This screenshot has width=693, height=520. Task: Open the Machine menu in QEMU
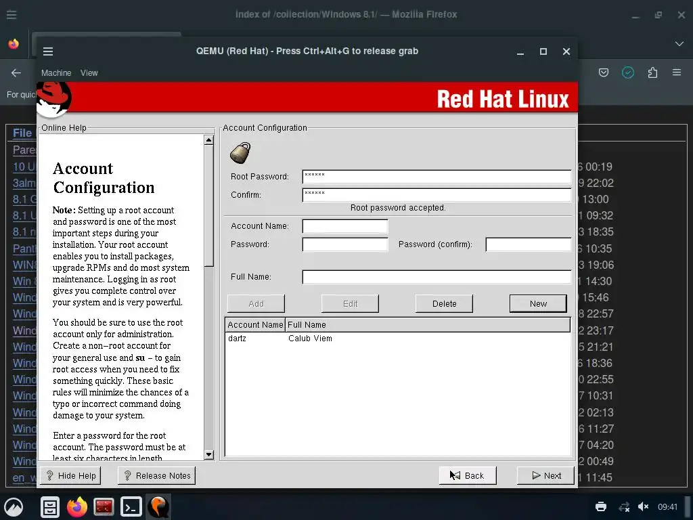point(56,73)
